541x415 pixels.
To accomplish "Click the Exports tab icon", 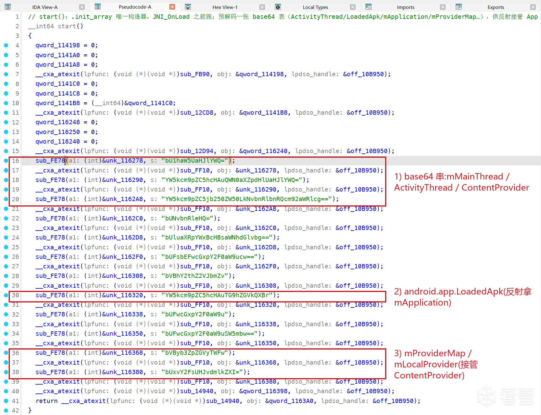I will (459, 7).
